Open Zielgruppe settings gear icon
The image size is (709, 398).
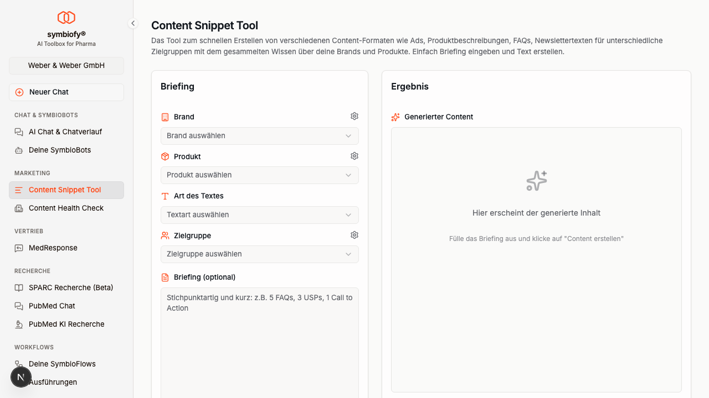point(354,235)
